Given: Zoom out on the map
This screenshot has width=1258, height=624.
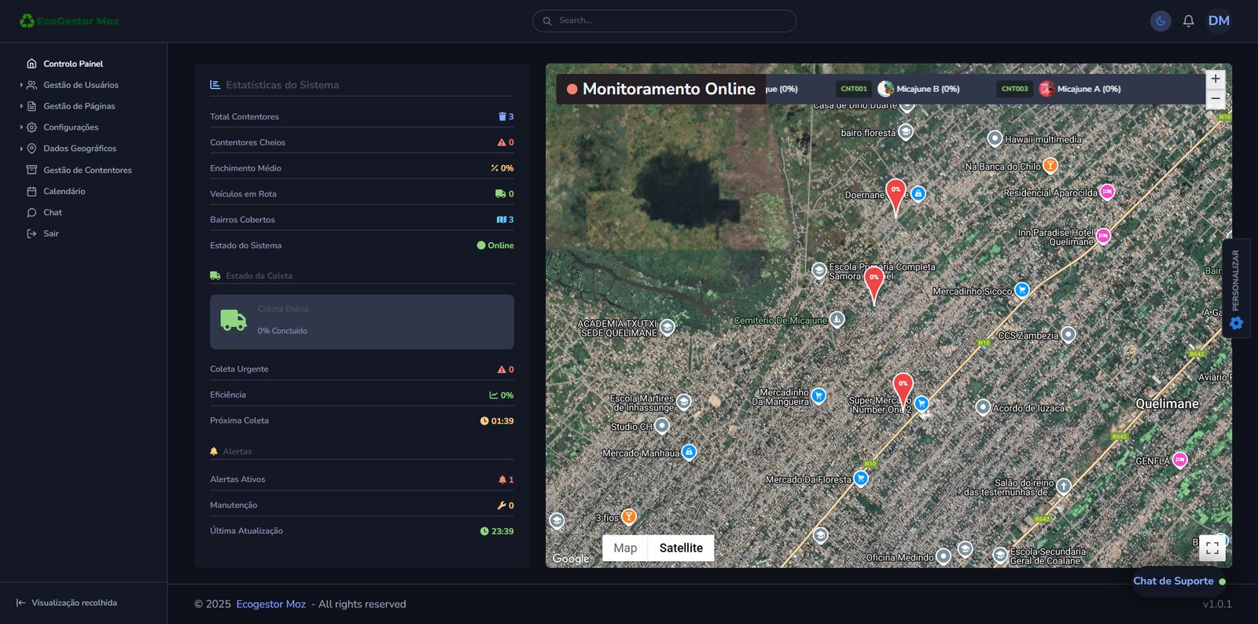Looking at the screenshot, I should 1216,98.
